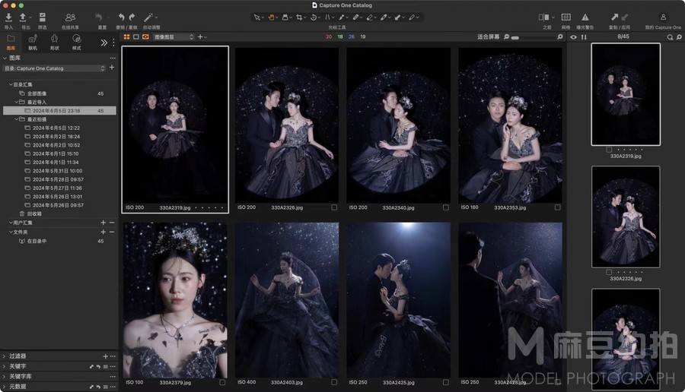Open the layer selection dropdown in viewer bar
Image resolution: width=685 pixels, height=392 pixels.
[x=174, y=37]
